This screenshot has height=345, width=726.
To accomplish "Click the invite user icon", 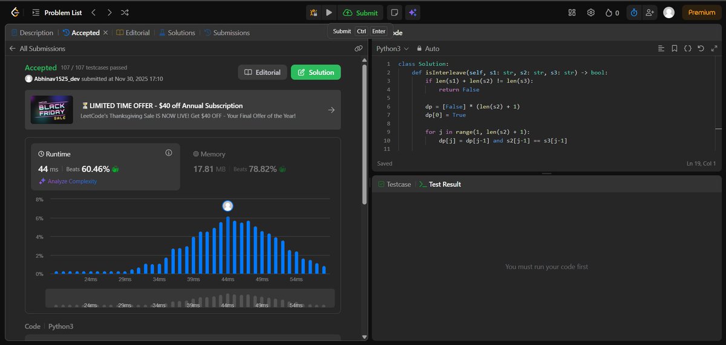I will 650,12.
